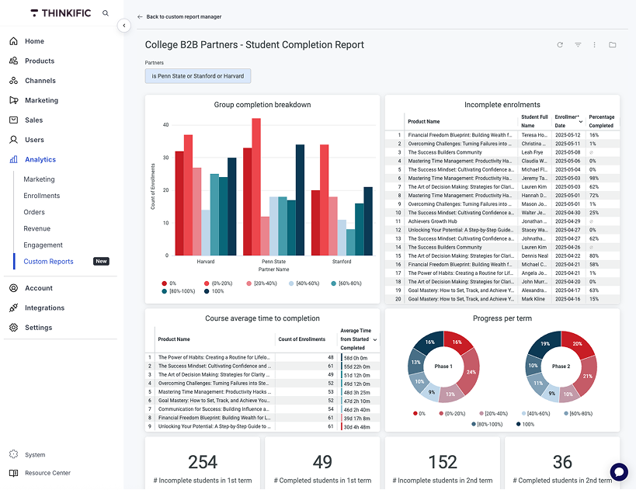Go to Enrollments under Analytics
This screenshot has width=636, height=490.
(42, 196)
